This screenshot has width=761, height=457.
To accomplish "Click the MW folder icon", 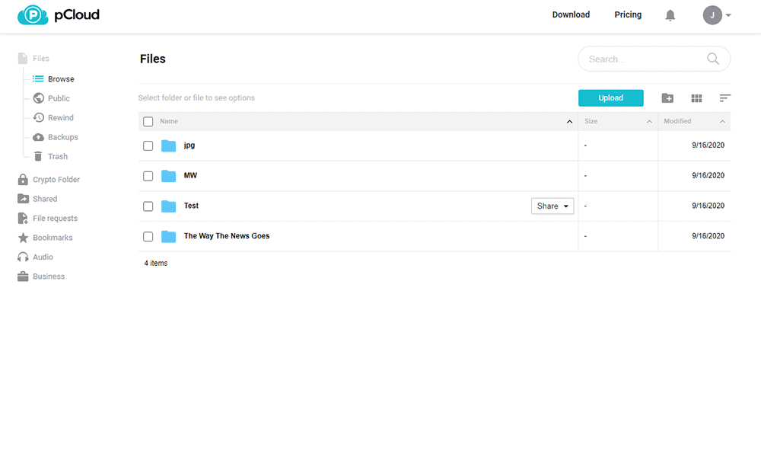I will (x=168, y=176).
